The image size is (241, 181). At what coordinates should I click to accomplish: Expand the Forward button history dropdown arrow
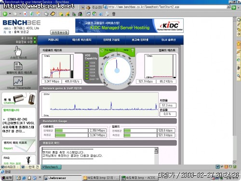20,14
